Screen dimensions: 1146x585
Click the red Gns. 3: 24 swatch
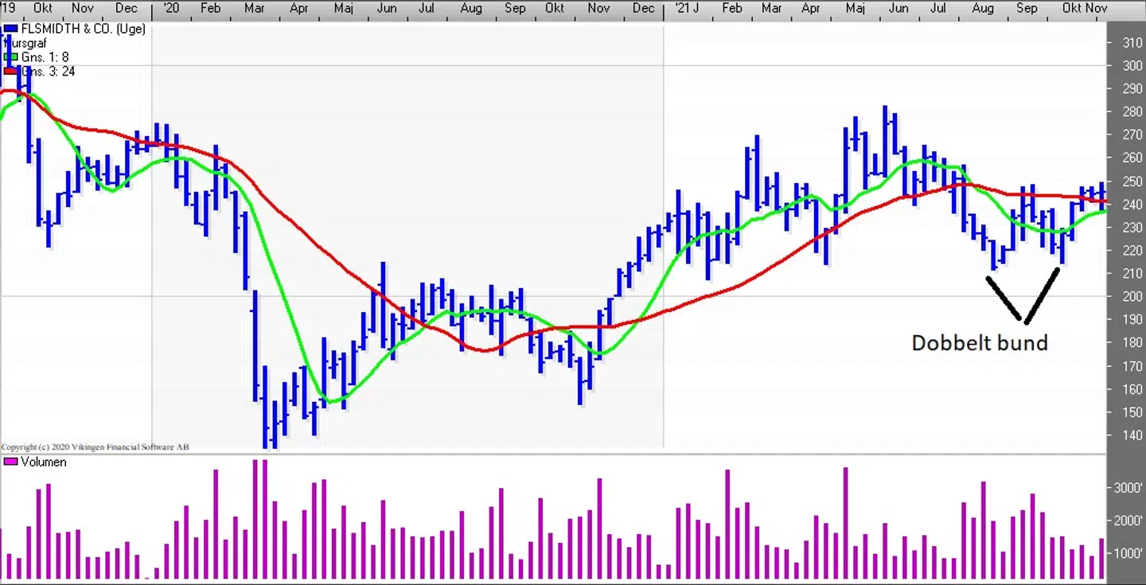click(x=10, y=72)
